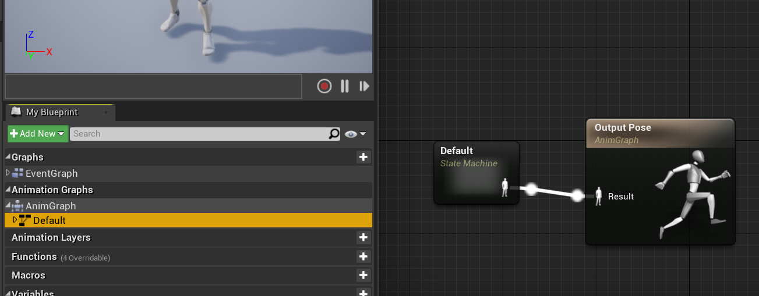Click the '(4 Overridable)' functions label

pos(85,258)
